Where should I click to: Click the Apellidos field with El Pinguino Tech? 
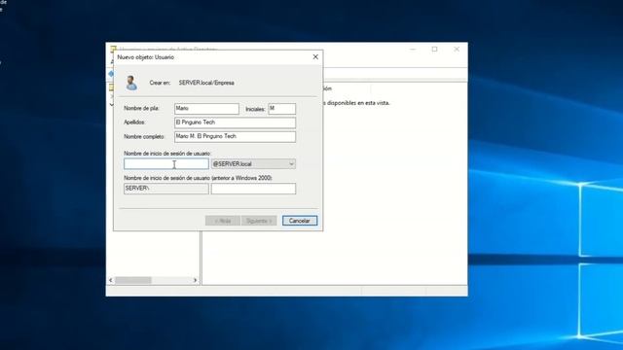pos(235,122)
